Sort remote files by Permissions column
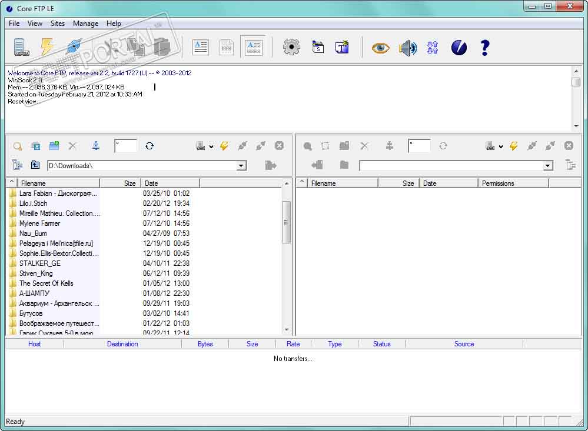The height and width of the screenshot is (431, 588). point(513,183)
